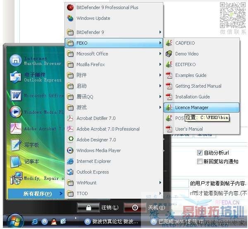Screen dimensions: 248x229
Task: Open Getting Started Manual PDF icon
Action: [x=169, y=86]
